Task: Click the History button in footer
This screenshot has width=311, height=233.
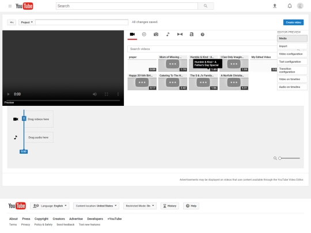Action: click(x=170, y=206)
